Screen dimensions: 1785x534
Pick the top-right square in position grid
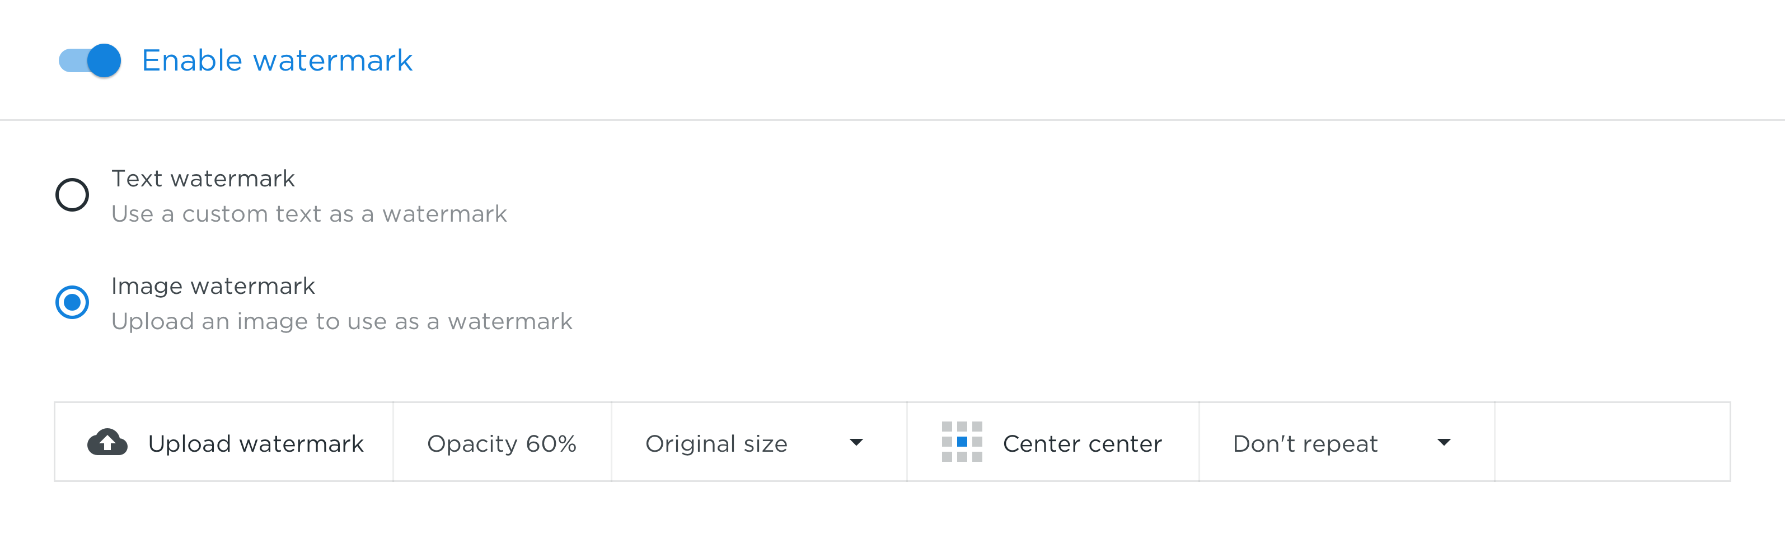977,427
